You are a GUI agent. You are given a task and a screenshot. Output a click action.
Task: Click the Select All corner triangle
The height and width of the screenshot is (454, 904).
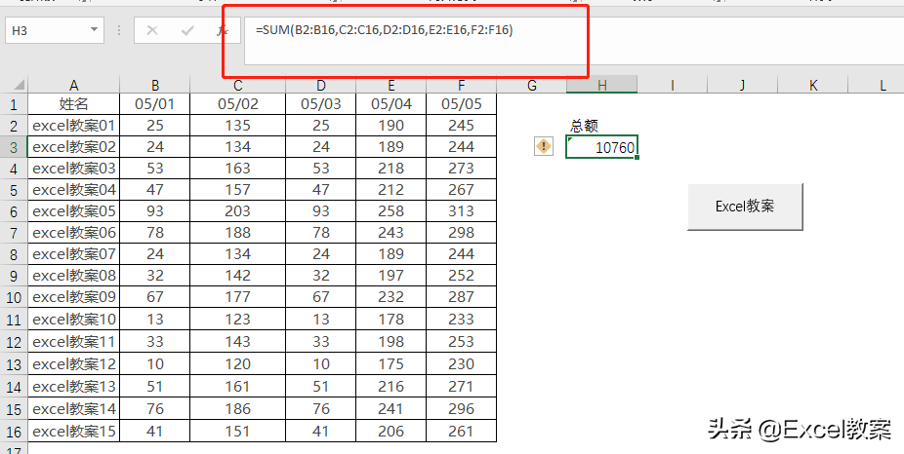point(19,85)
